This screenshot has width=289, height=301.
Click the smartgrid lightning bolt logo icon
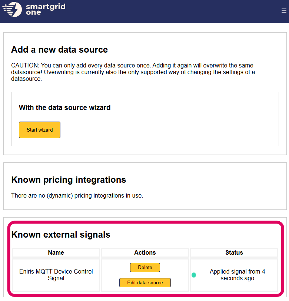pyautogui.click(x=12, y=9)
